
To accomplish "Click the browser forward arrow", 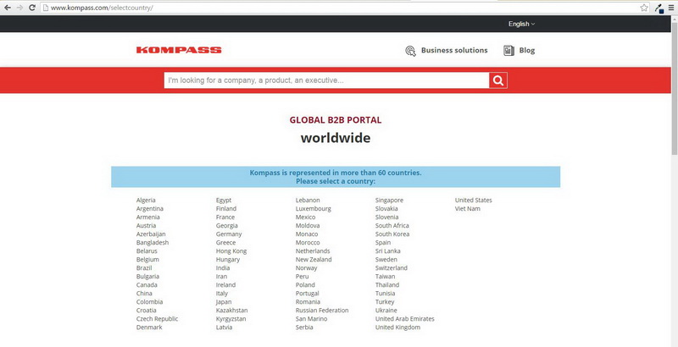I will [19, 8].
